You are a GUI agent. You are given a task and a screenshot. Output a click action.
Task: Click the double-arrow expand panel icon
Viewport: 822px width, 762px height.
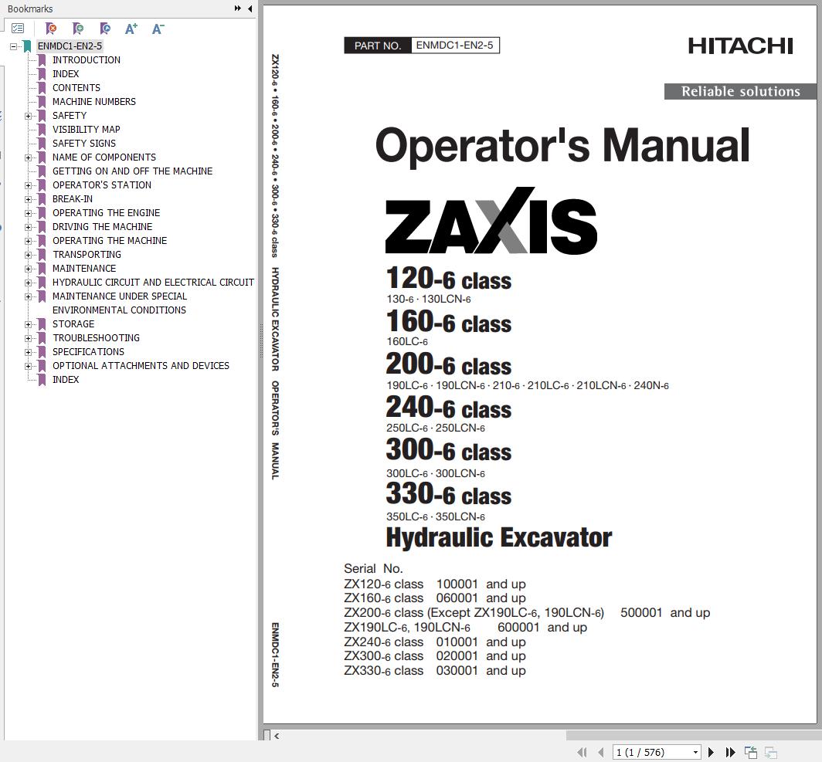click(x=237, y=8)
